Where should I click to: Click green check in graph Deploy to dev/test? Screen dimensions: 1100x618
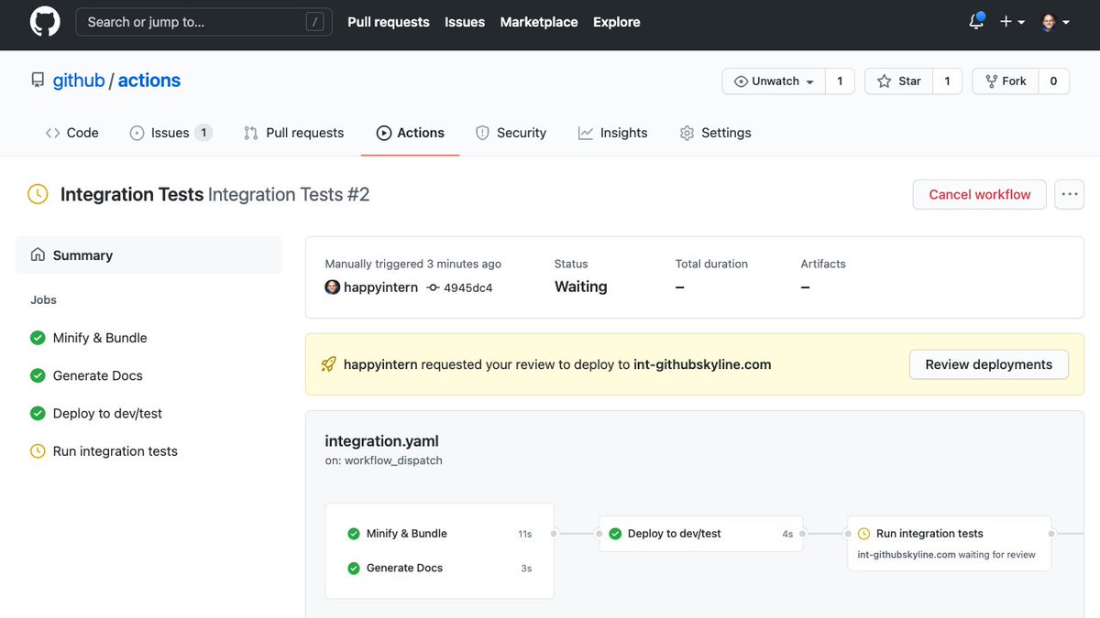point(615,534)
